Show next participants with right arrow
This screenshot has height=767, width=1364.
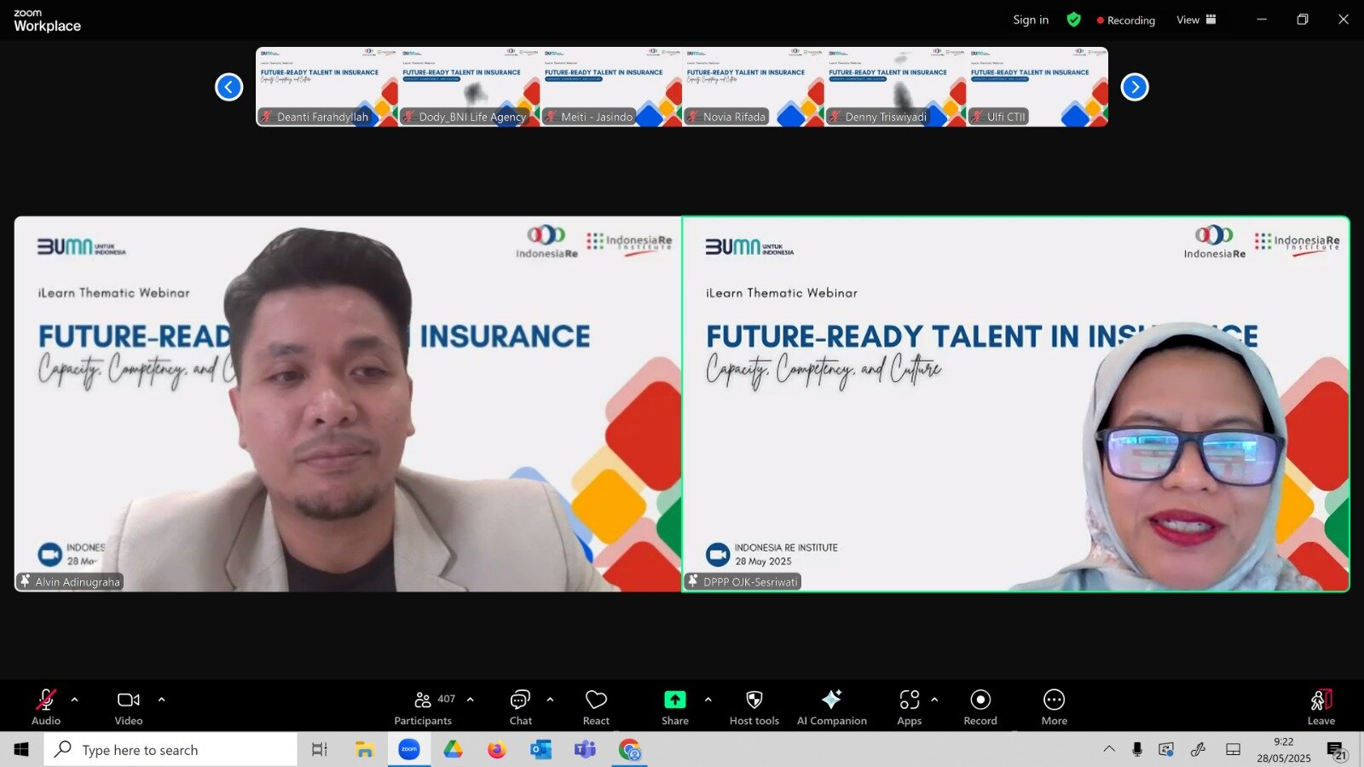point(1135,87)
